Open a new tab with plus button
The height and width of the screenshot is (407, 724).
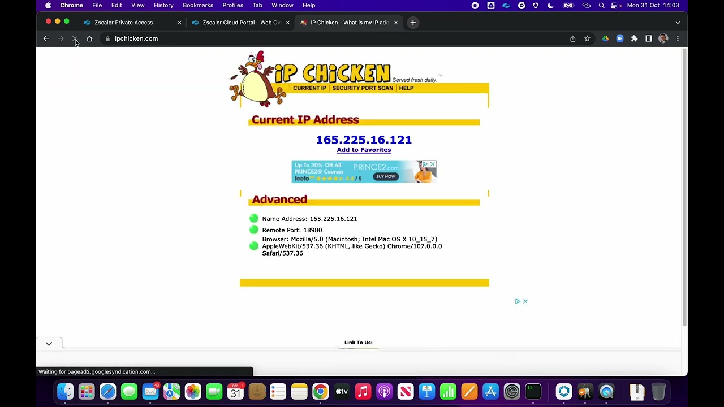click(413, 23)
